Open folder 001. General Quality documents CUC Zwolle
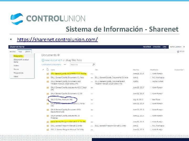The width and height of the screenshot is (189, 141). (x=69, y=73)
